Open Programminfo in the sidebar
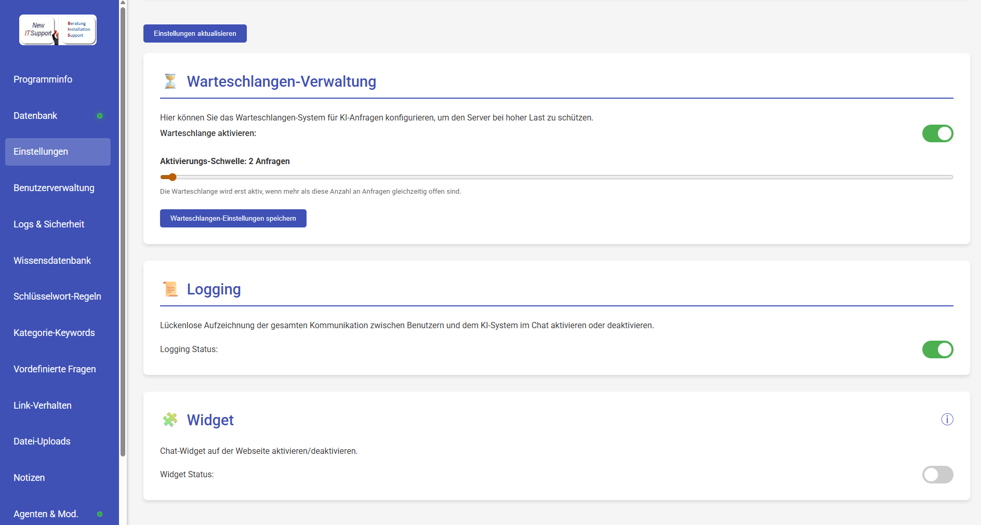981x525 pixels. click(x=43, y=79)
